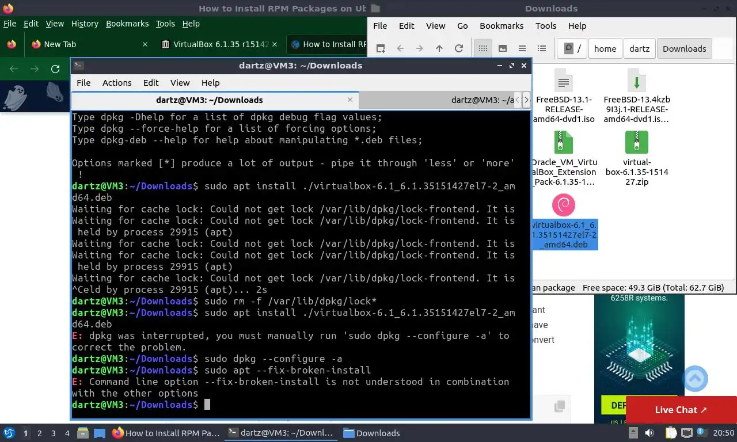Open terminal Edit menu
The width and height of the screenshot is (737, 442).
151,83
